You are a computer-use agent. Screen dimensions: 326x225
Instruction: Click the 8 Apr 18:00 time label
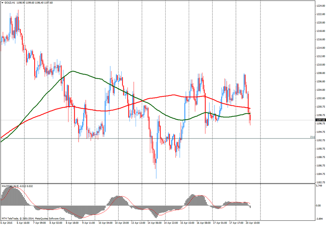(72, 223)
